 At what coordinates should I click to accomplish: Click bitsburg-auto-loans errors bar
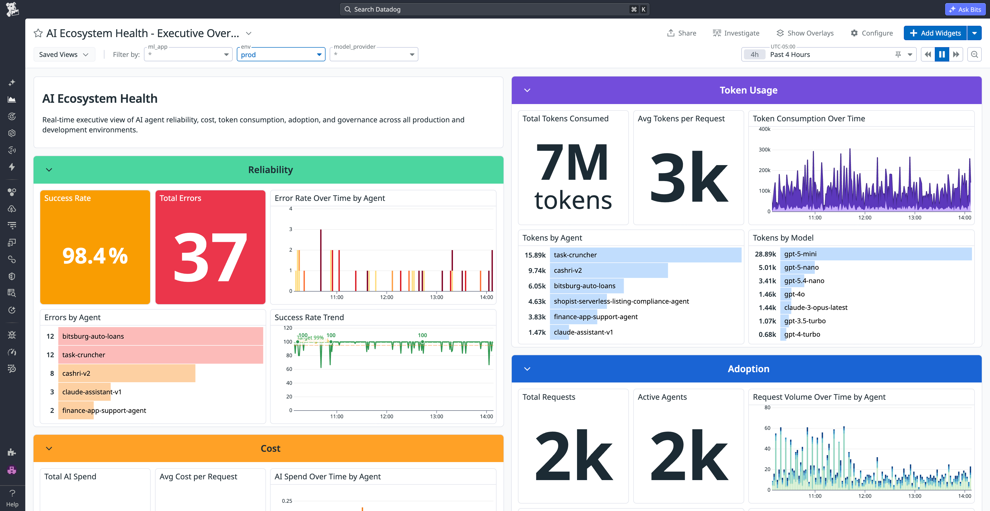tap(161, 336)
